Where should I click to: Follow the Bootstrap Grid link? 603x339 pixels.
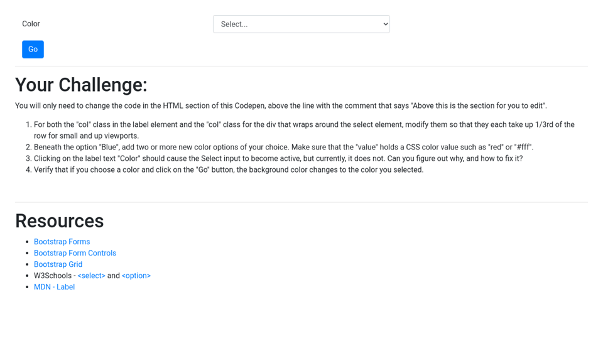58,264
